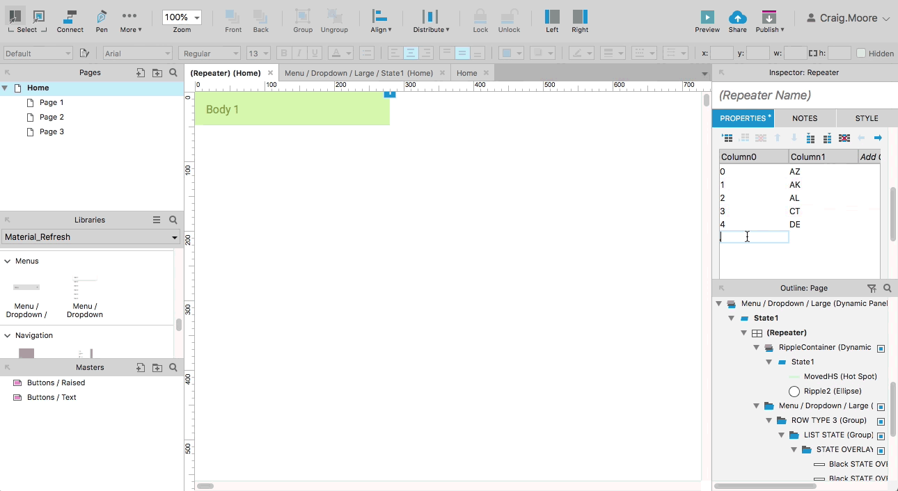This screenshot has width=898, height=491.
Task: Open the Libraries options menu icon
Action: pyautogui.click(x=157, y=220)
